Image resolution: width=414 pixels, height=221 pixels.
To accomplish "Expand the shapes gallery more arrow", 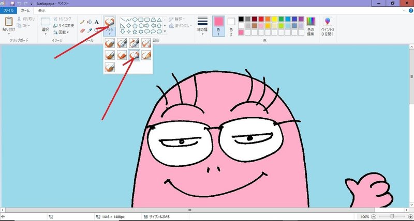I will tap(165, 31).
